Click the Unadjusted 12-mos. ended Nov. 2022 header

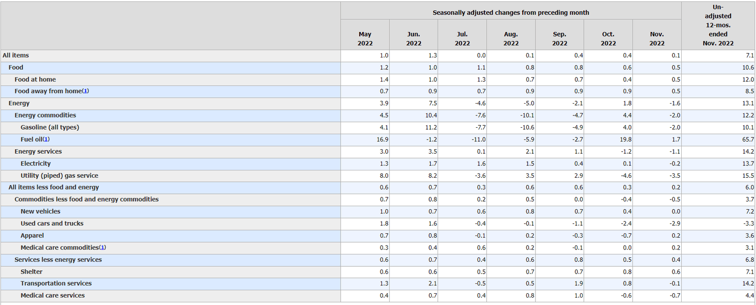click(x=718, y=25)
